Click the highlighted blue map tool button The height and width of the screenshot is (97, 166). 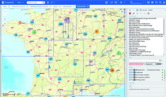coord(137,10)
